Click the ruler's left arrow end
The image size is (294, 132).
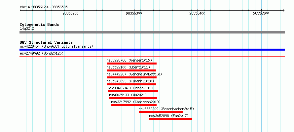point(20,10)
